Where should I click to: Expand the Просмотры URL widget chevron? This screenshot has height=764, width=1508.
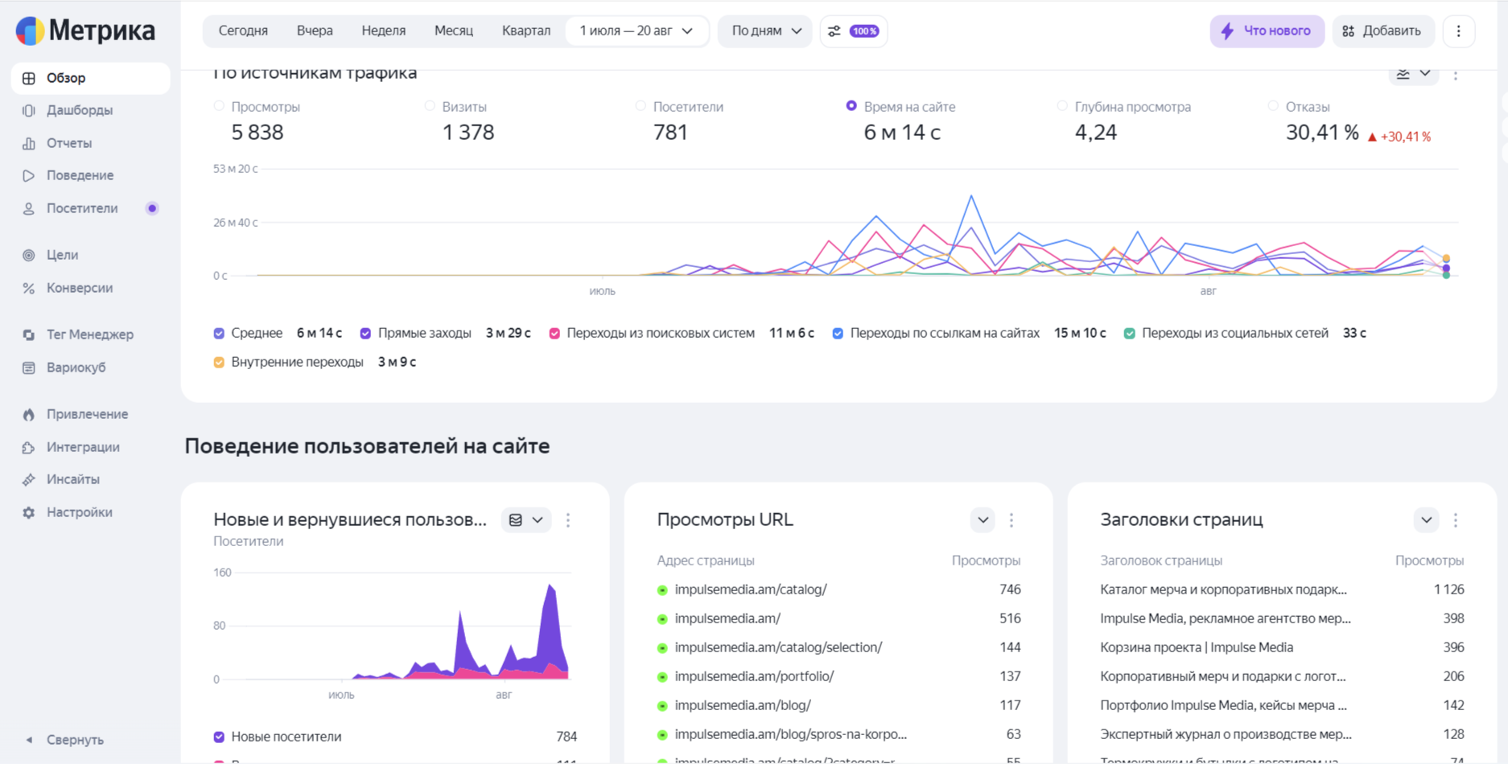pos(983,520)
